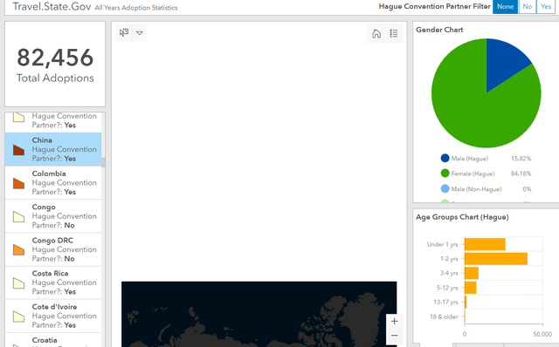
Task: Click the Female (Hague) legend swatch
Action: [445, 173]
